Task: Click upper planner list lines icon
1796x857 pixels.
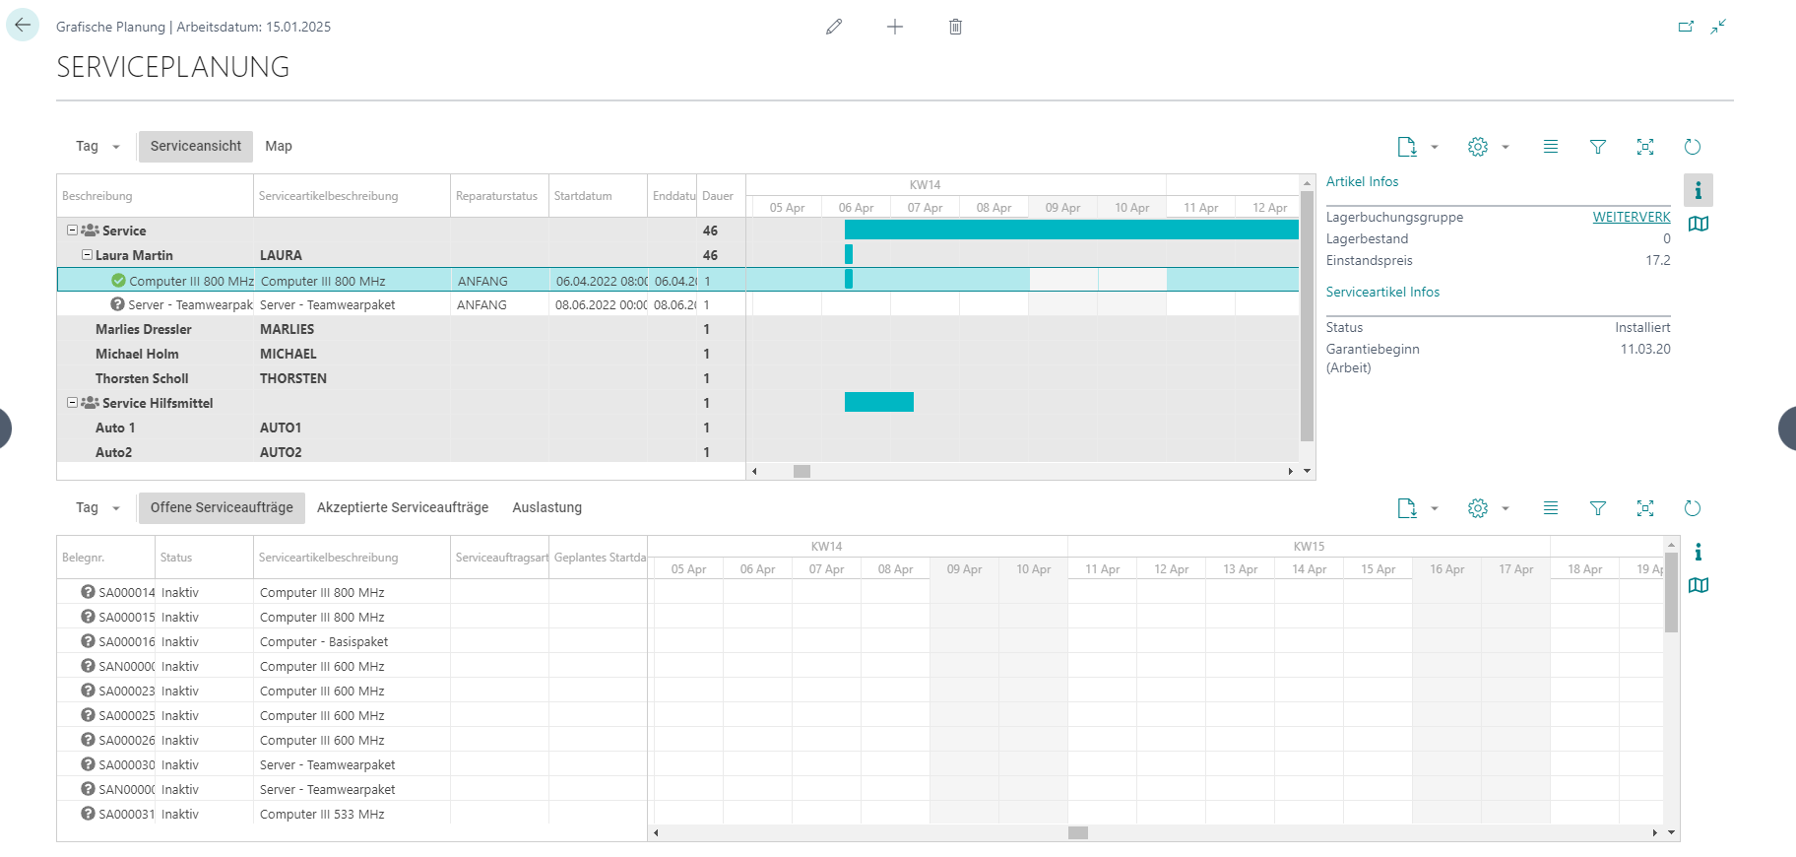Action: [x=1551, y=147]
